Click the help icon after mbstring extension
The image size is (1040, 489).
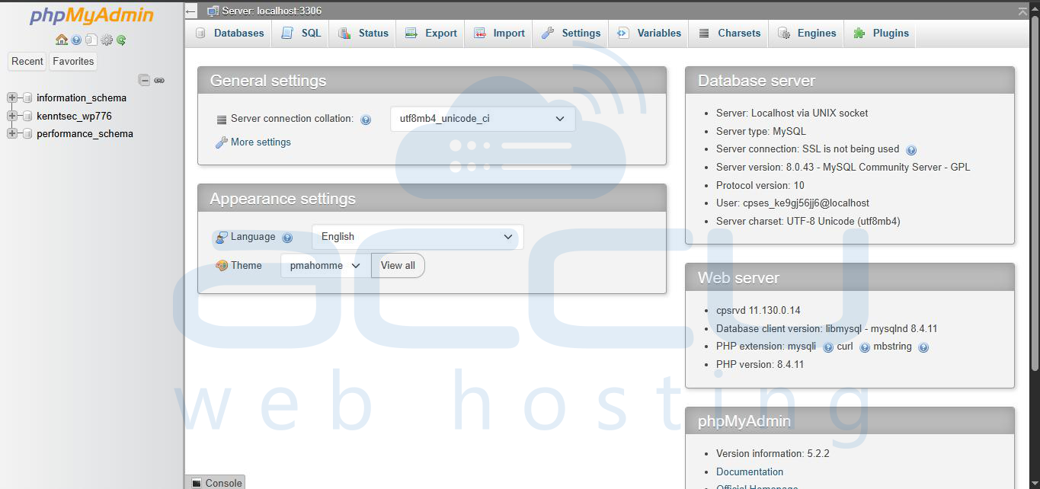pyautogui.click(x=923, y=347)
